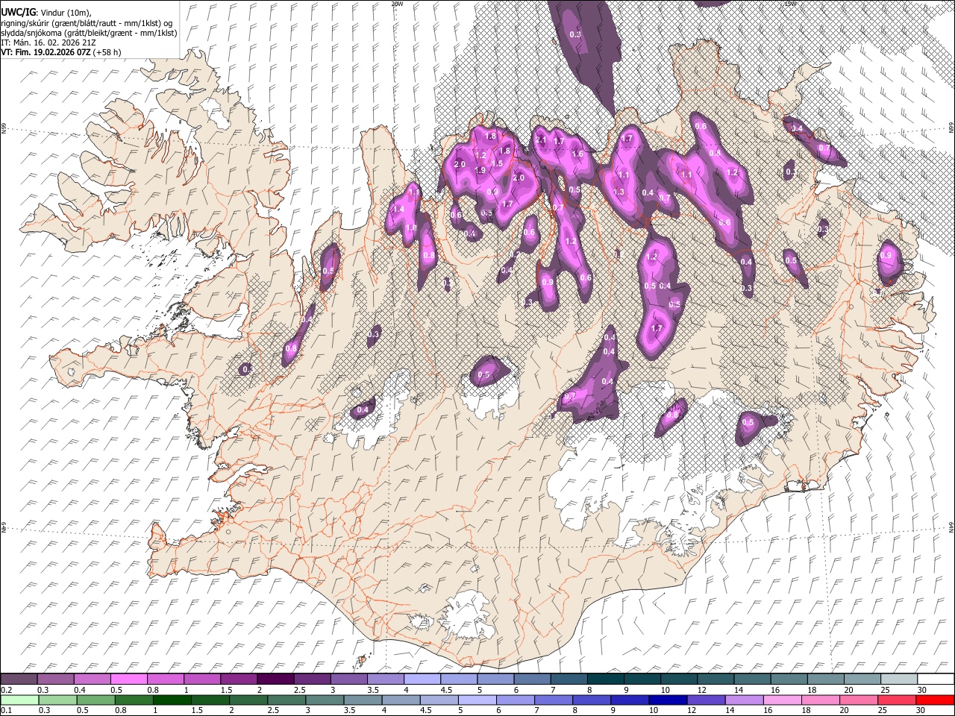955x716 pixels.
Task: Click the dark purple upper legend swatch at 2
Action: click(x=275, y=679)
